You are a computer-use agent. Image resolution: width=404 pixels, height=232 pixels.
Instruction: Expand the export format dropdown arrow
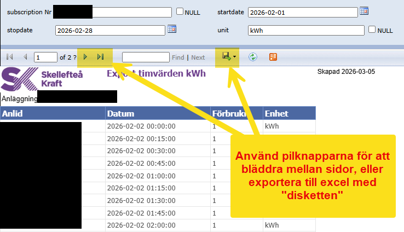click(235, 57)
